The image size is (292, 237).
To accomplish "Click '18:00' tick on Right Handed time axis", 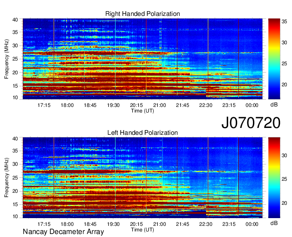I will coord(67,105).
